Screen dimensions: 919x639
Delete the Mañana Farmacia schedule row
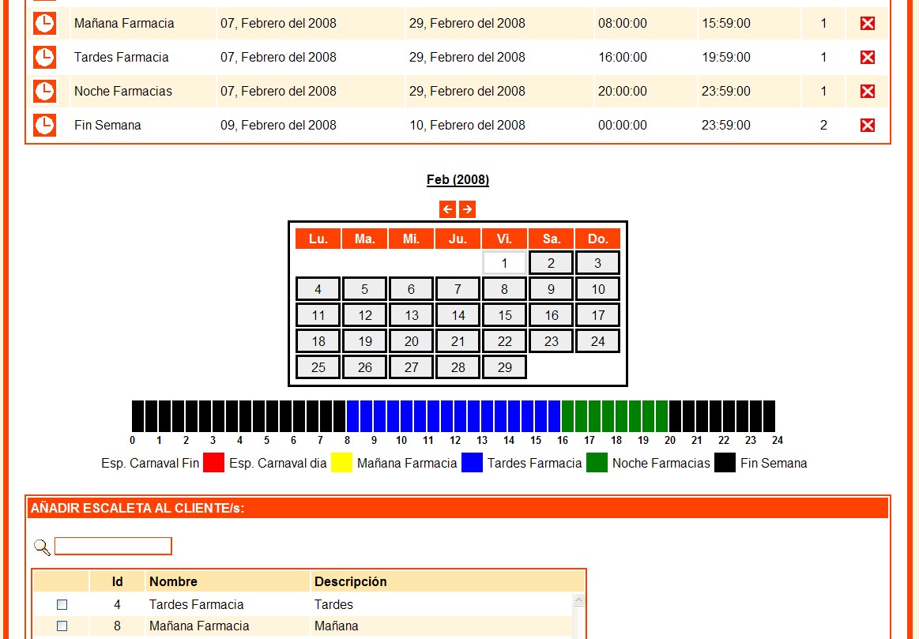click(867, 24)
